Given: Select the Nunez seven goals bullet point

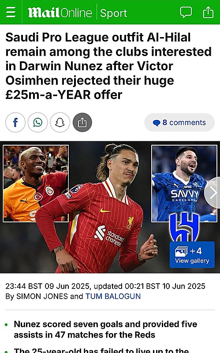Looking at the screenshot, I should (105, 329).
